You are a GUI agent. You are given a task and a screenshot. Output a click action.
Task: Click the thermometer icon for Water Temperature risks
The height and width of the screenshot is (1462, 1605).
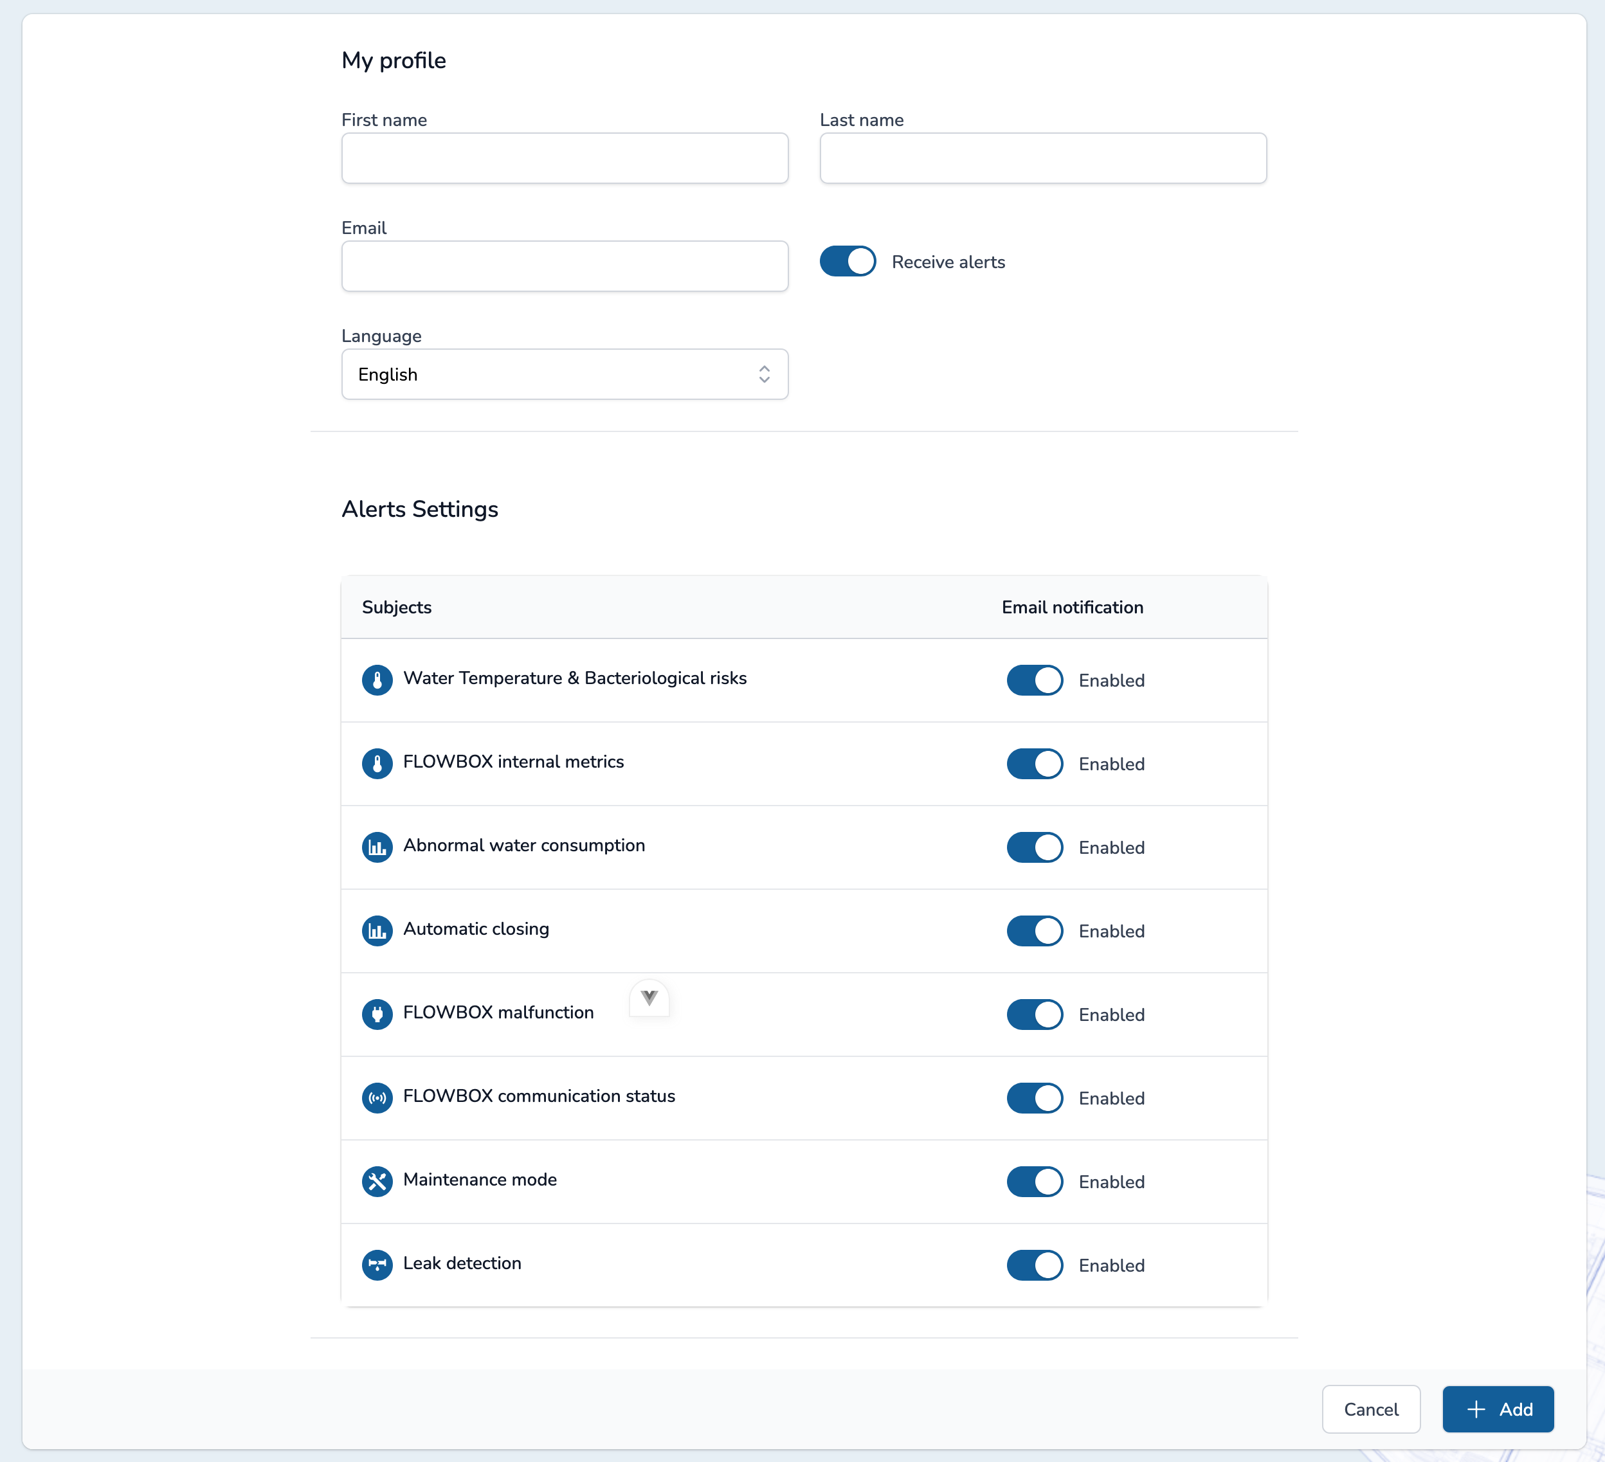click(377, 680)
